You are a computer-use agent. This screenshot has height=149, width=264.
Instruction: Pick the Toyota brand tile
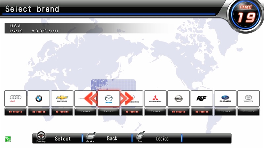248,99
